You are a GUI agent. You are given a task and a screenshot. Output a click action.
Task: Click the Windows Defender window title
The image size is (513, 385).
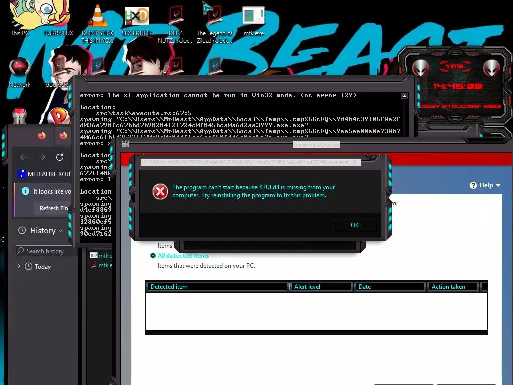(x=316, y=145)
